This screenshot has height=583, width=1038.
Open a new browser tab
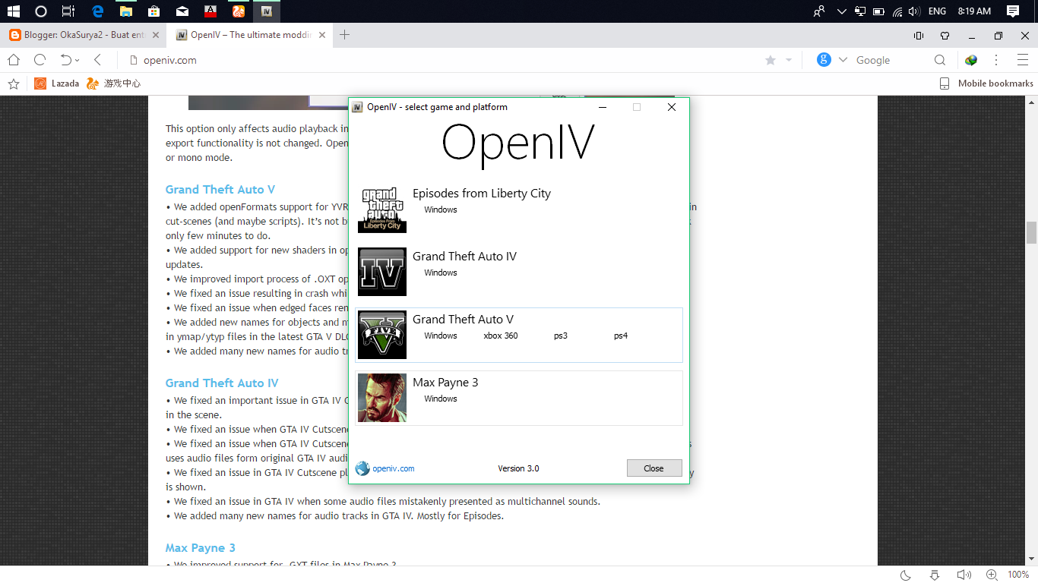click(344, 35)
